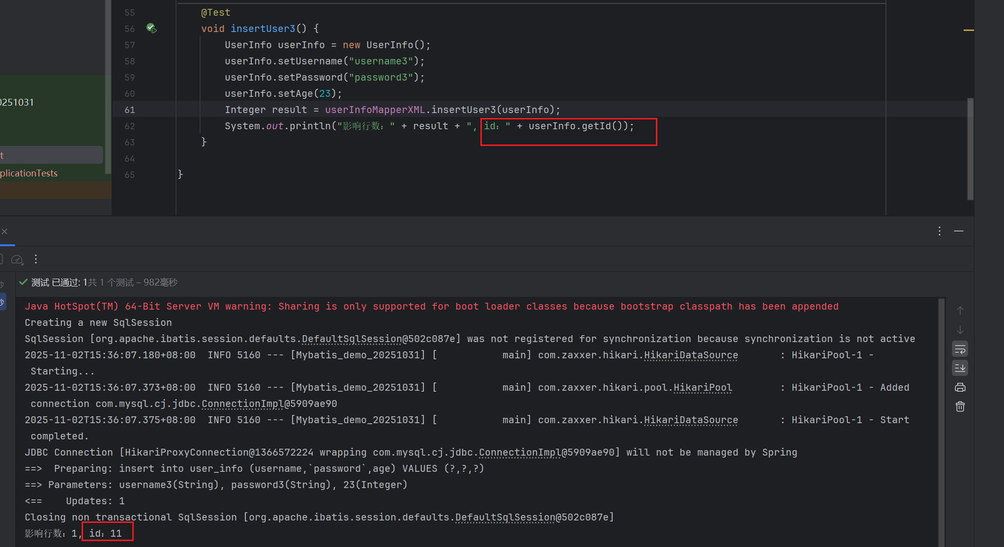Open the HikariDataSource link on the Starting log line
The height and width of the screenshot is (547, 1004).
coord(691,355)
